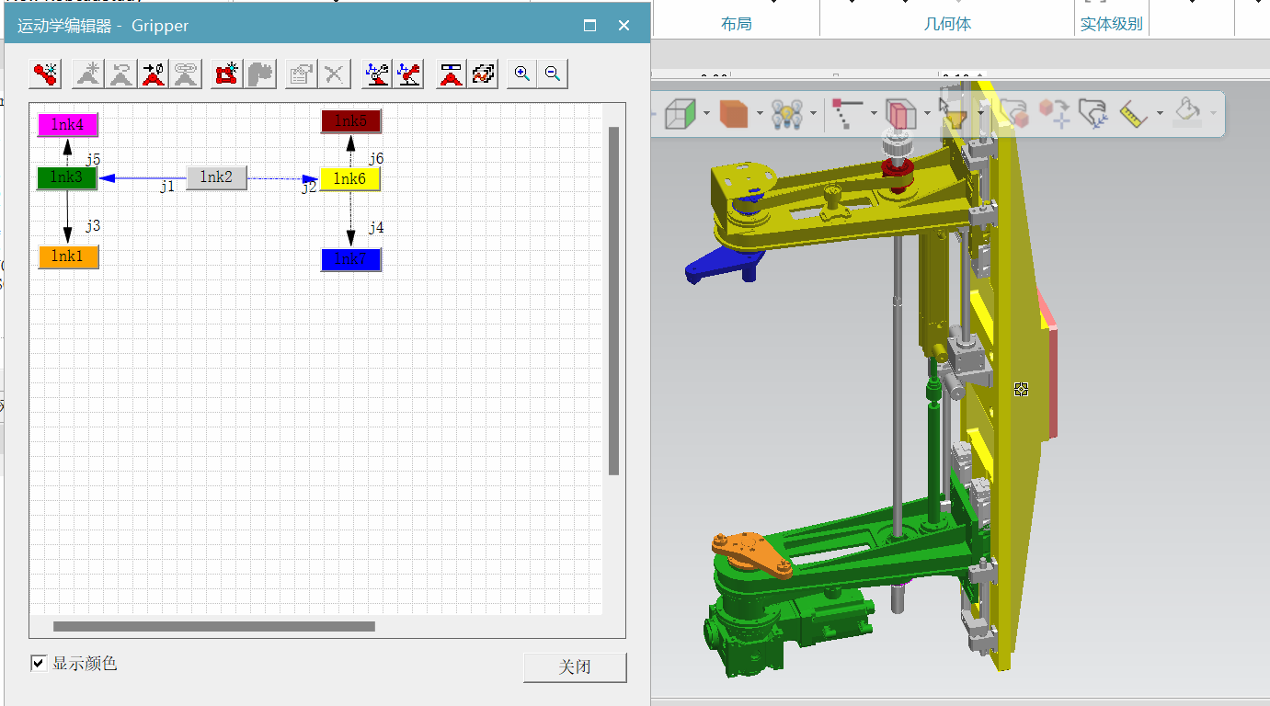
Task: Open dropdown next to orange shading cube
Action: tap(760, 114)
